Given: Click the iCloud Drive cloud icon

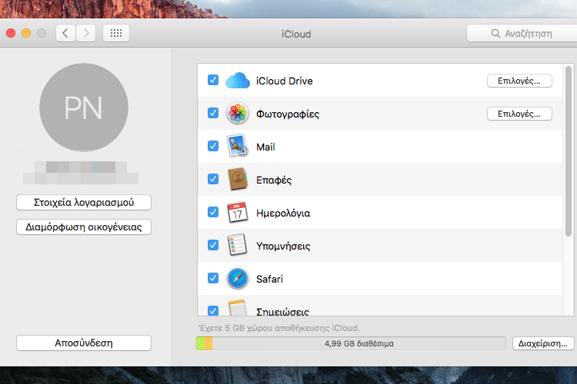Looking at the screenshot, I should 238,81.
